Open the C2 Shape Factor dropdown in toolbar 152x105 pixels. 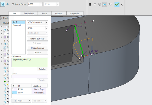(41, 4)
